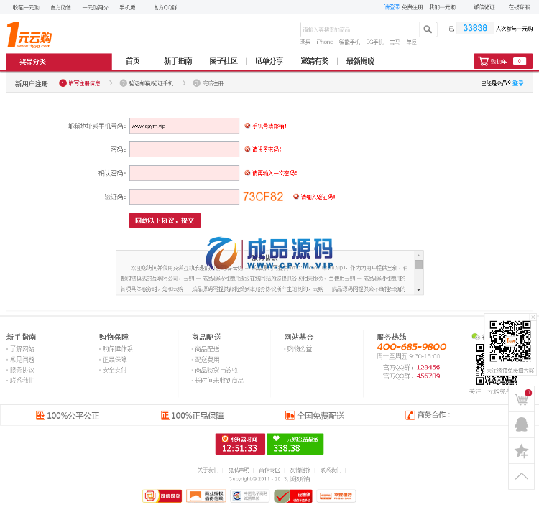This screenshot has height=507, width=539.
Task: Click the 智能手机 hot search keyword
Action: click(349, 42)
